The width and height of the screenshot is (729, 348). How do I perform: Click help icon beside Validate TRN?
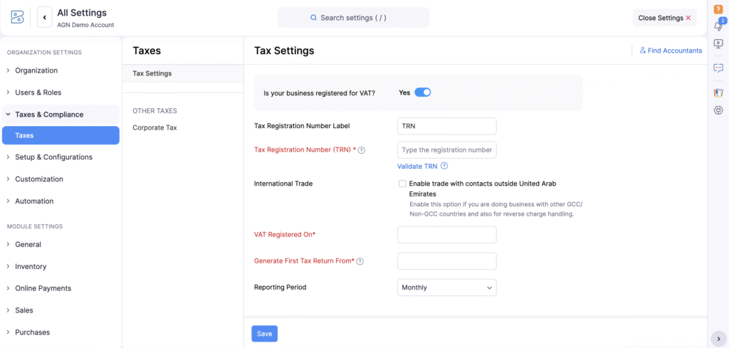coord(444,166)
